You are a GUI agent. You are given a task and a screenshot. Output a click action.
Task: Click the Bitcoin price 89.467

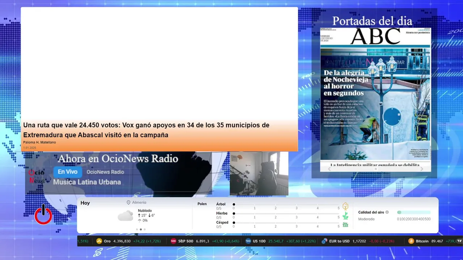(437, 241)
